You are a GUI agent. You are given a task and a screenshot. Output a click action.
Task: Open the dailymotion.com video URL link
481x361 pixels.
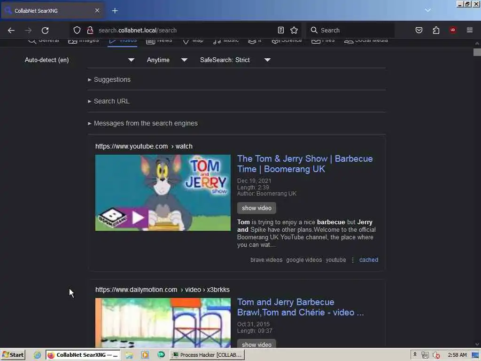point(162,290)
